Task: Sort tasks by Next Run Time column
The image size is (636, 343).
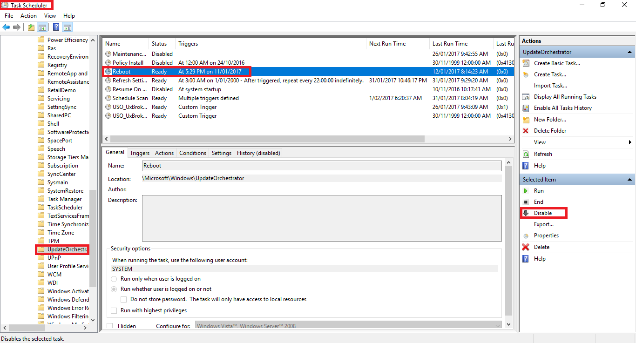Action: (398, 44)
